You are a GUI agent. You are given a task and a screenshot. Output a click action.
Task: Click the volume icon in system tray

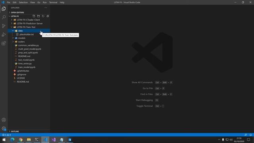[x=231, y=139]
